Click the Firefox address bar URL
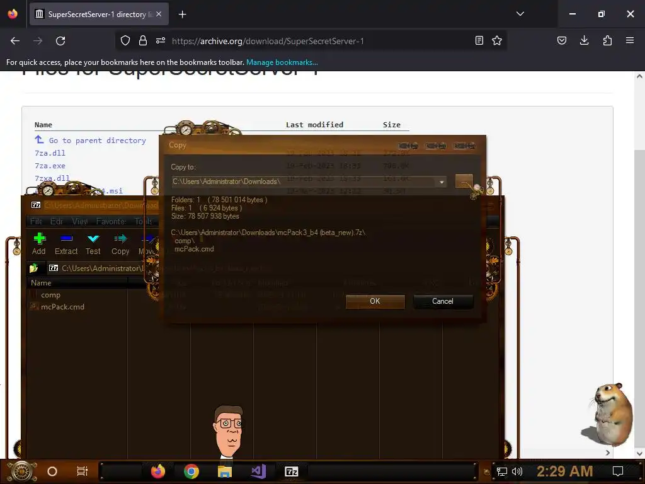The image size is (645, 484). 268,41
